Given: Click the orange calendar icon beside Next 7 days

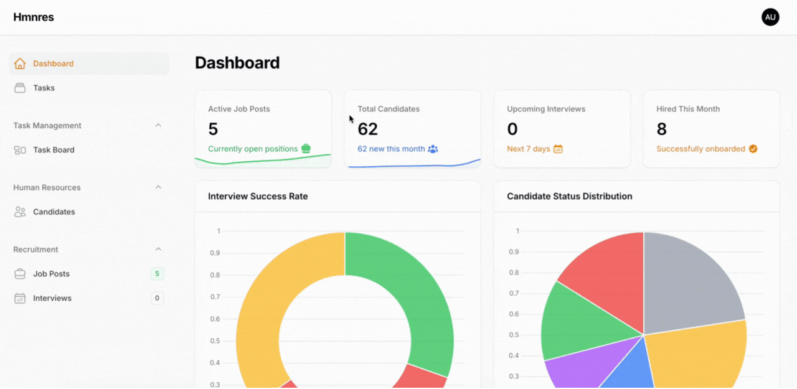Looking at the screenshot, I should click(x=558, y=149).
